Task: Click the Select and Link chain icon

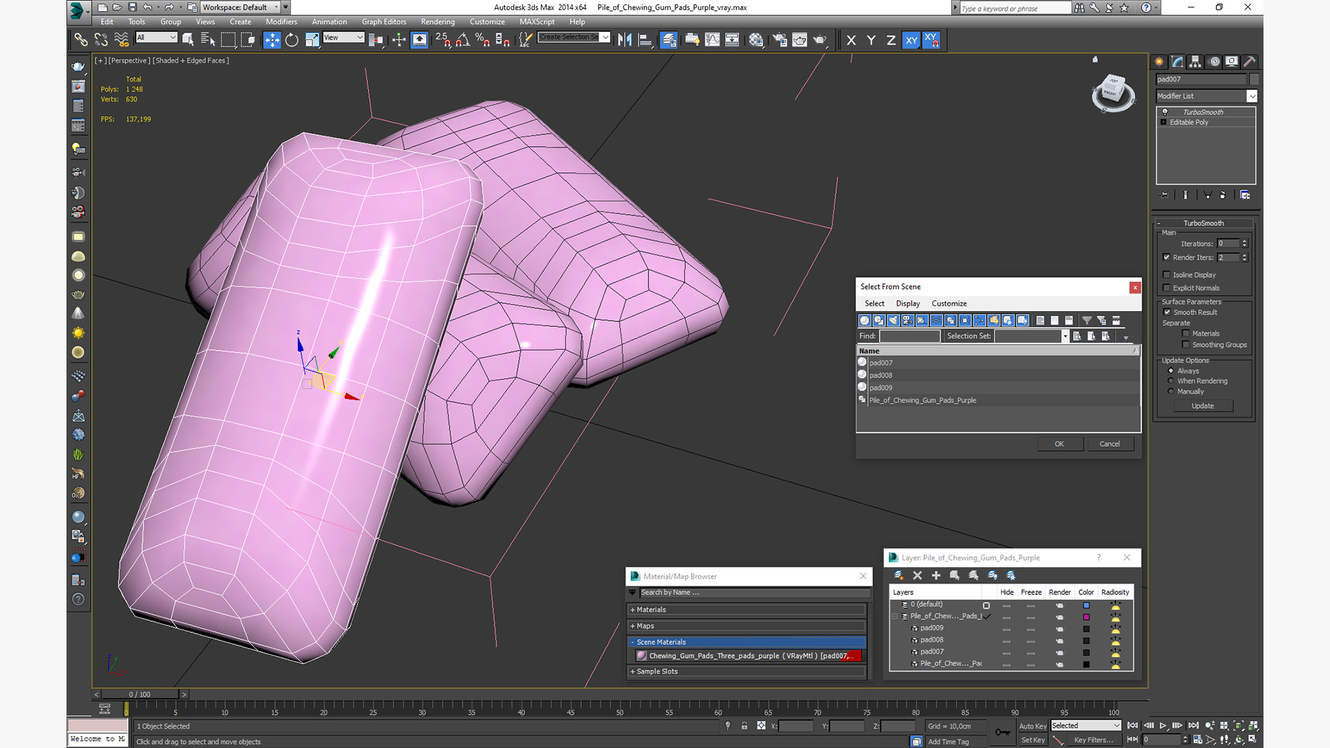Action: [x=81, y=40]
